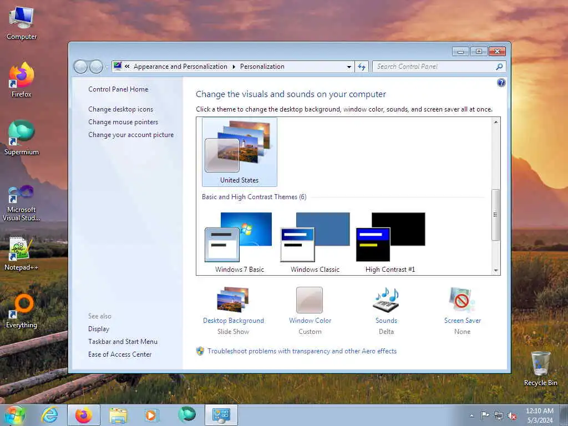Click the theme list scroll down arrow
568x426 pixels.
pos(495,271)
